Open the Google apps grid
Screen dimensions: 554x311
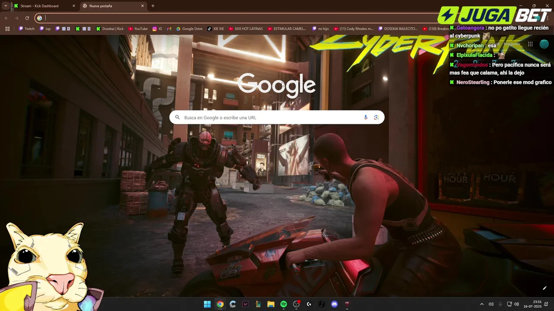[530, 44]
